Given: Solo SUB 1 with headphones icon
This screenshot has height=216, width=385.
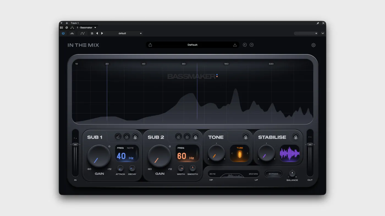Looking at the screenshot, I should coord(127,136).
